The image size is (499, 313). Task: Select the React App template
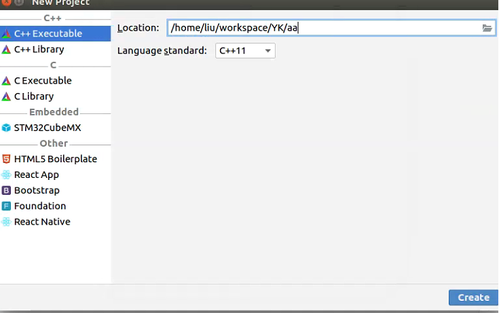[56, 174]
